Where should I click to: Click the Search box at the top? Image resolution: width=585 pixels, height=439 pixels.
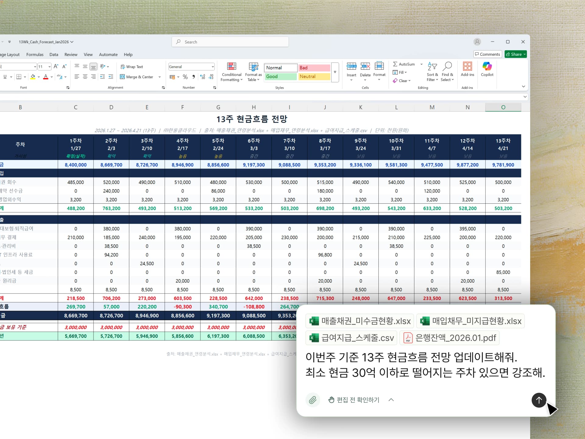click(x=230, y=42)
